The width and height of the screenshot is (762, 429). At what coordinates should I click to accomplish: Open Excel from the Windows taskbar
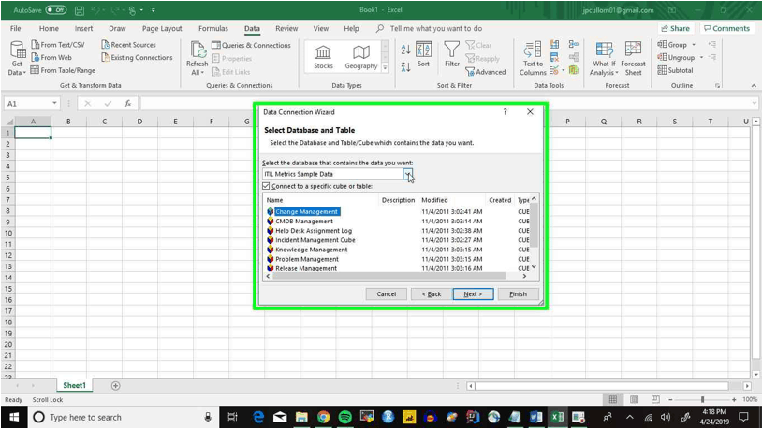point(558,417)
